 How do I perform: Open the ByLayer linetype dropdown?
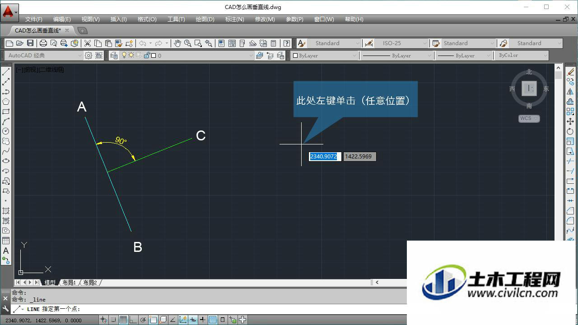(x=397, y=56)
